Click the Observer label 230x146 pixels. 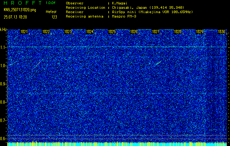(75, 3)
